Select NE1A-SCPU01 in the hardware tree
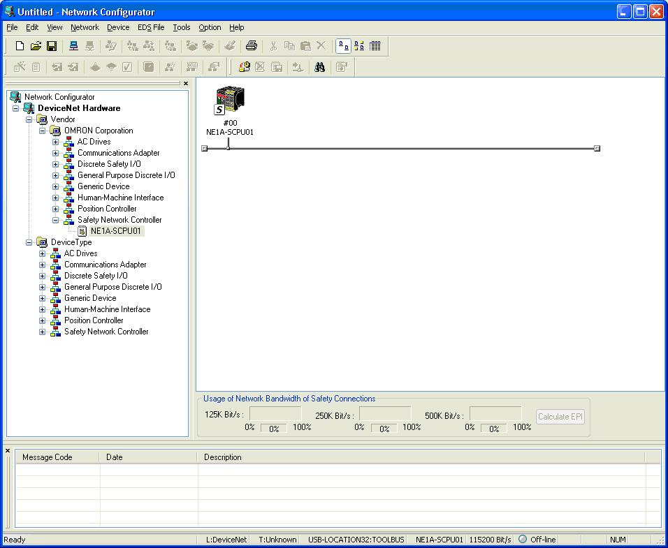Image resolution: width=668 pixels, height=548 pixels. [115, 231]
